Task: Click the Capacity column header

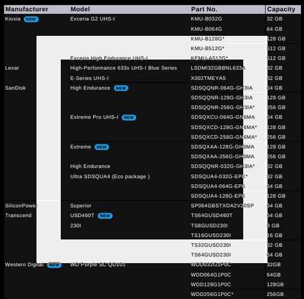Action: (281, 9)
